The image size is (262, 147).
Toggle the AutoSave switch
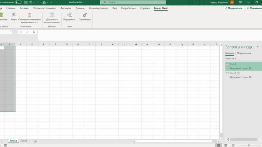(x=18, y=2)
